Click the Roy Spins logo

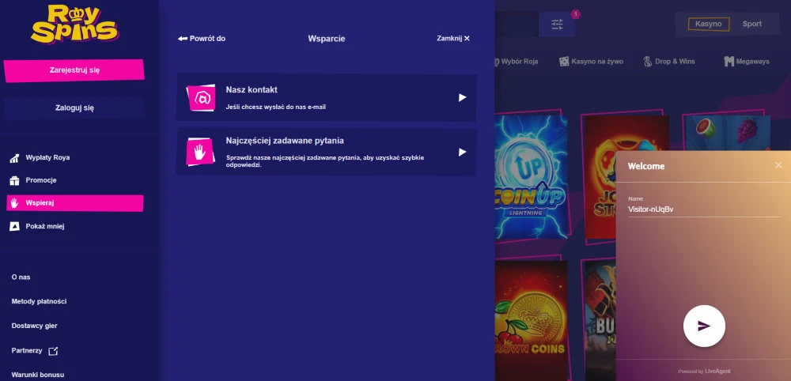click(74, 25)
